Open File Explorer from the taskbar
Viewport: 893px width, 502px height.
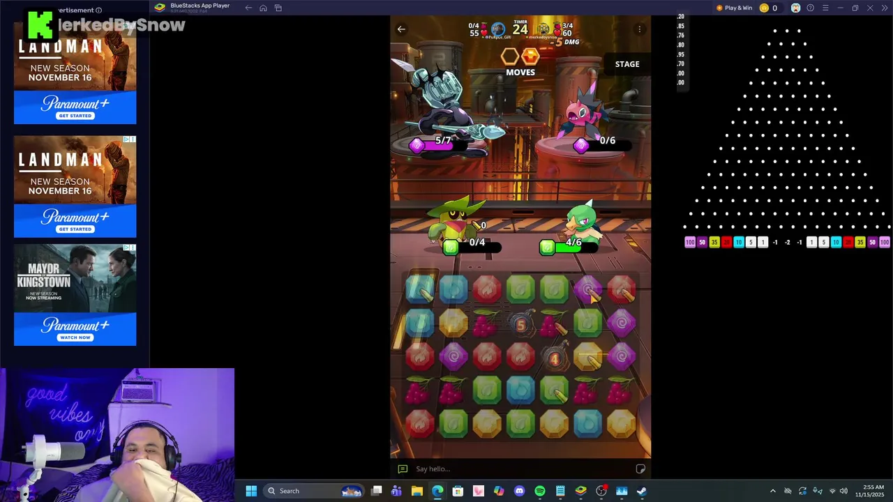pyautogui.click(x=417, y=491)
